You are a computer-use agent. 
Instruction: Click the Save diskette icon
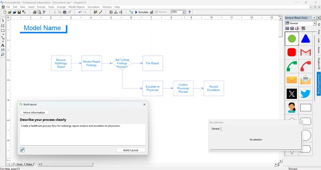pyautogui.click(x=19, y=12)
